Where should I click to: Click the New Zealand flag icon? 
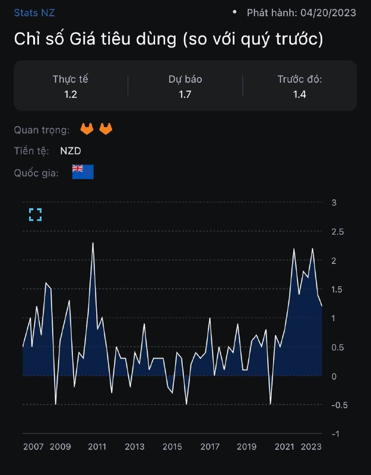83,172
